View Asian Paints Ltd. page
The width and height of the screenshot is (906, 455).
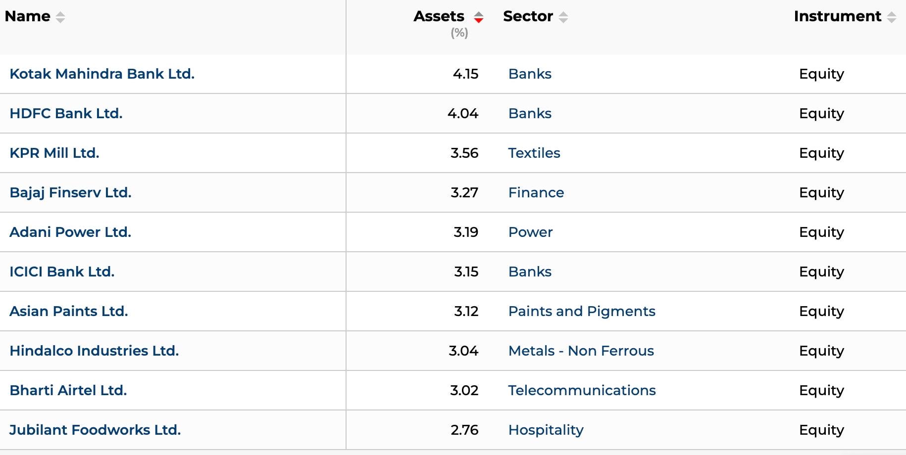coord(69,311)
